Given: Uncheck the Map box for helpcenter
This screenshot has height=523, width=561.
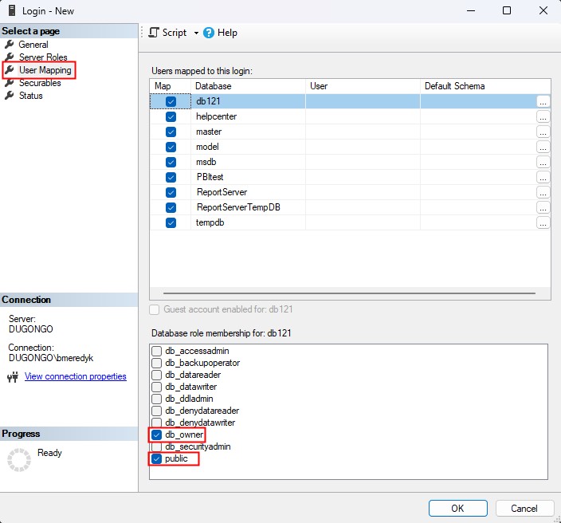Looking at the screenshot, I should pos(171,116).
